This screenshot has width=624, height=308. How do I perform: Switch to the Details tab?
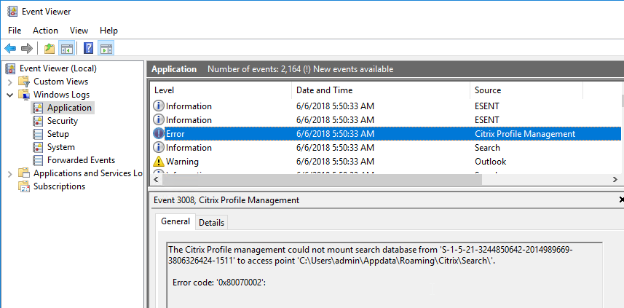[x=211, y=223]
